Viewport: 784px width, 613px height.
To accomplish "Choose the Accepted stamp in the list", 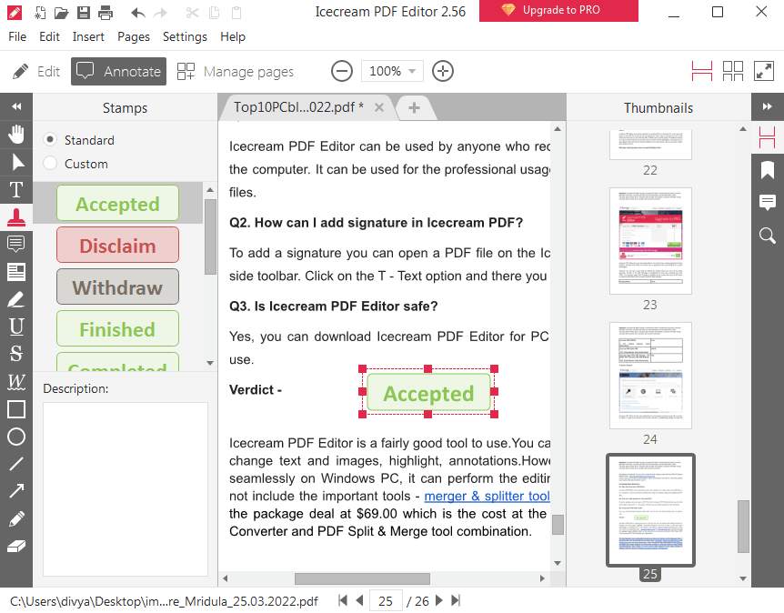I will [x=117, y=204].
